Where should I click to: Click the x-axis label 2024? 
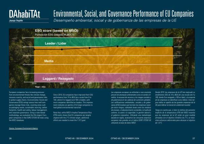[173, 83]
